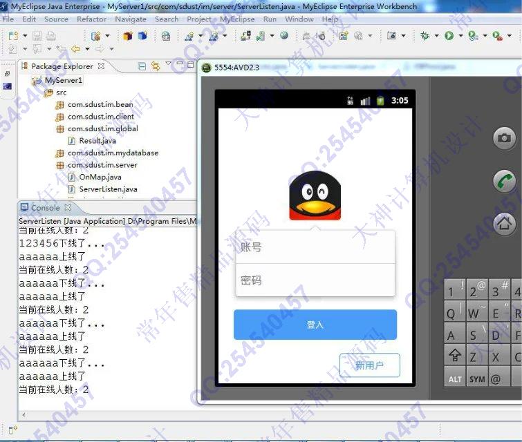
Task: Open the Back history dropdown arrow
Action: click(87, 49)
